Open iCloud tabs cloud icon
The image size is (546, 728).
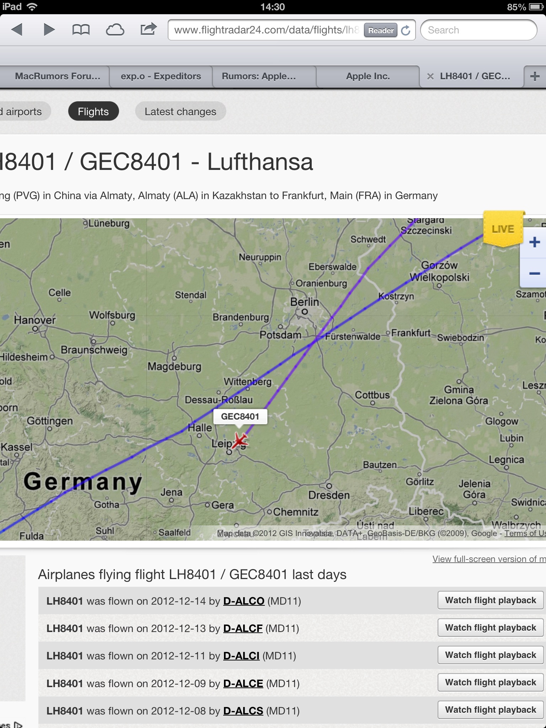[115, 30]
